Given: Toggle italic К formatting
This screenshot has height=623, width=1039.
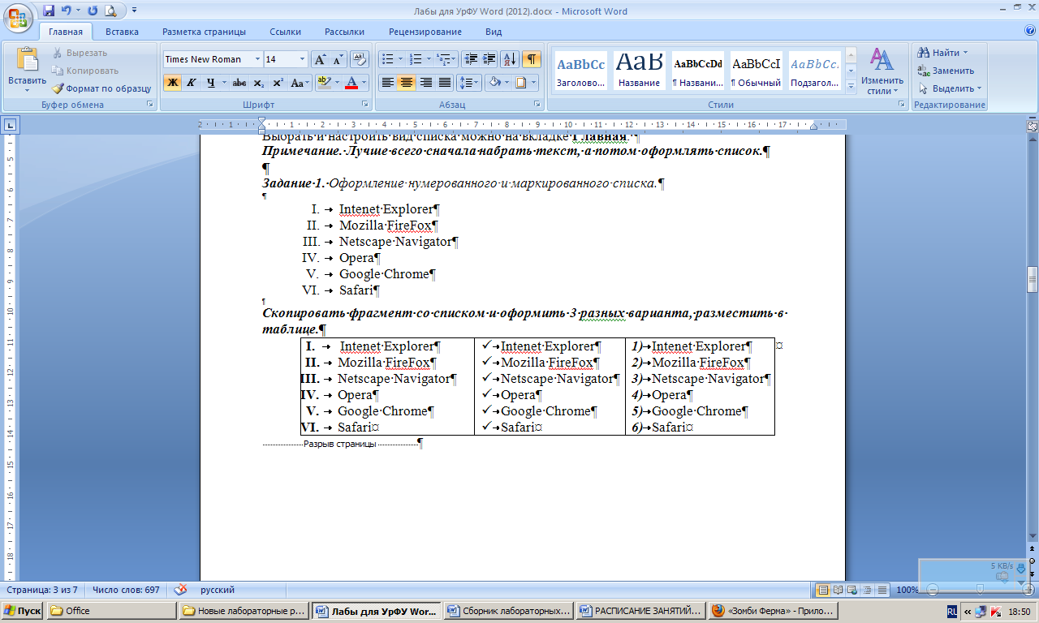Looking at the screenshot, I should (x=192, y=82).
